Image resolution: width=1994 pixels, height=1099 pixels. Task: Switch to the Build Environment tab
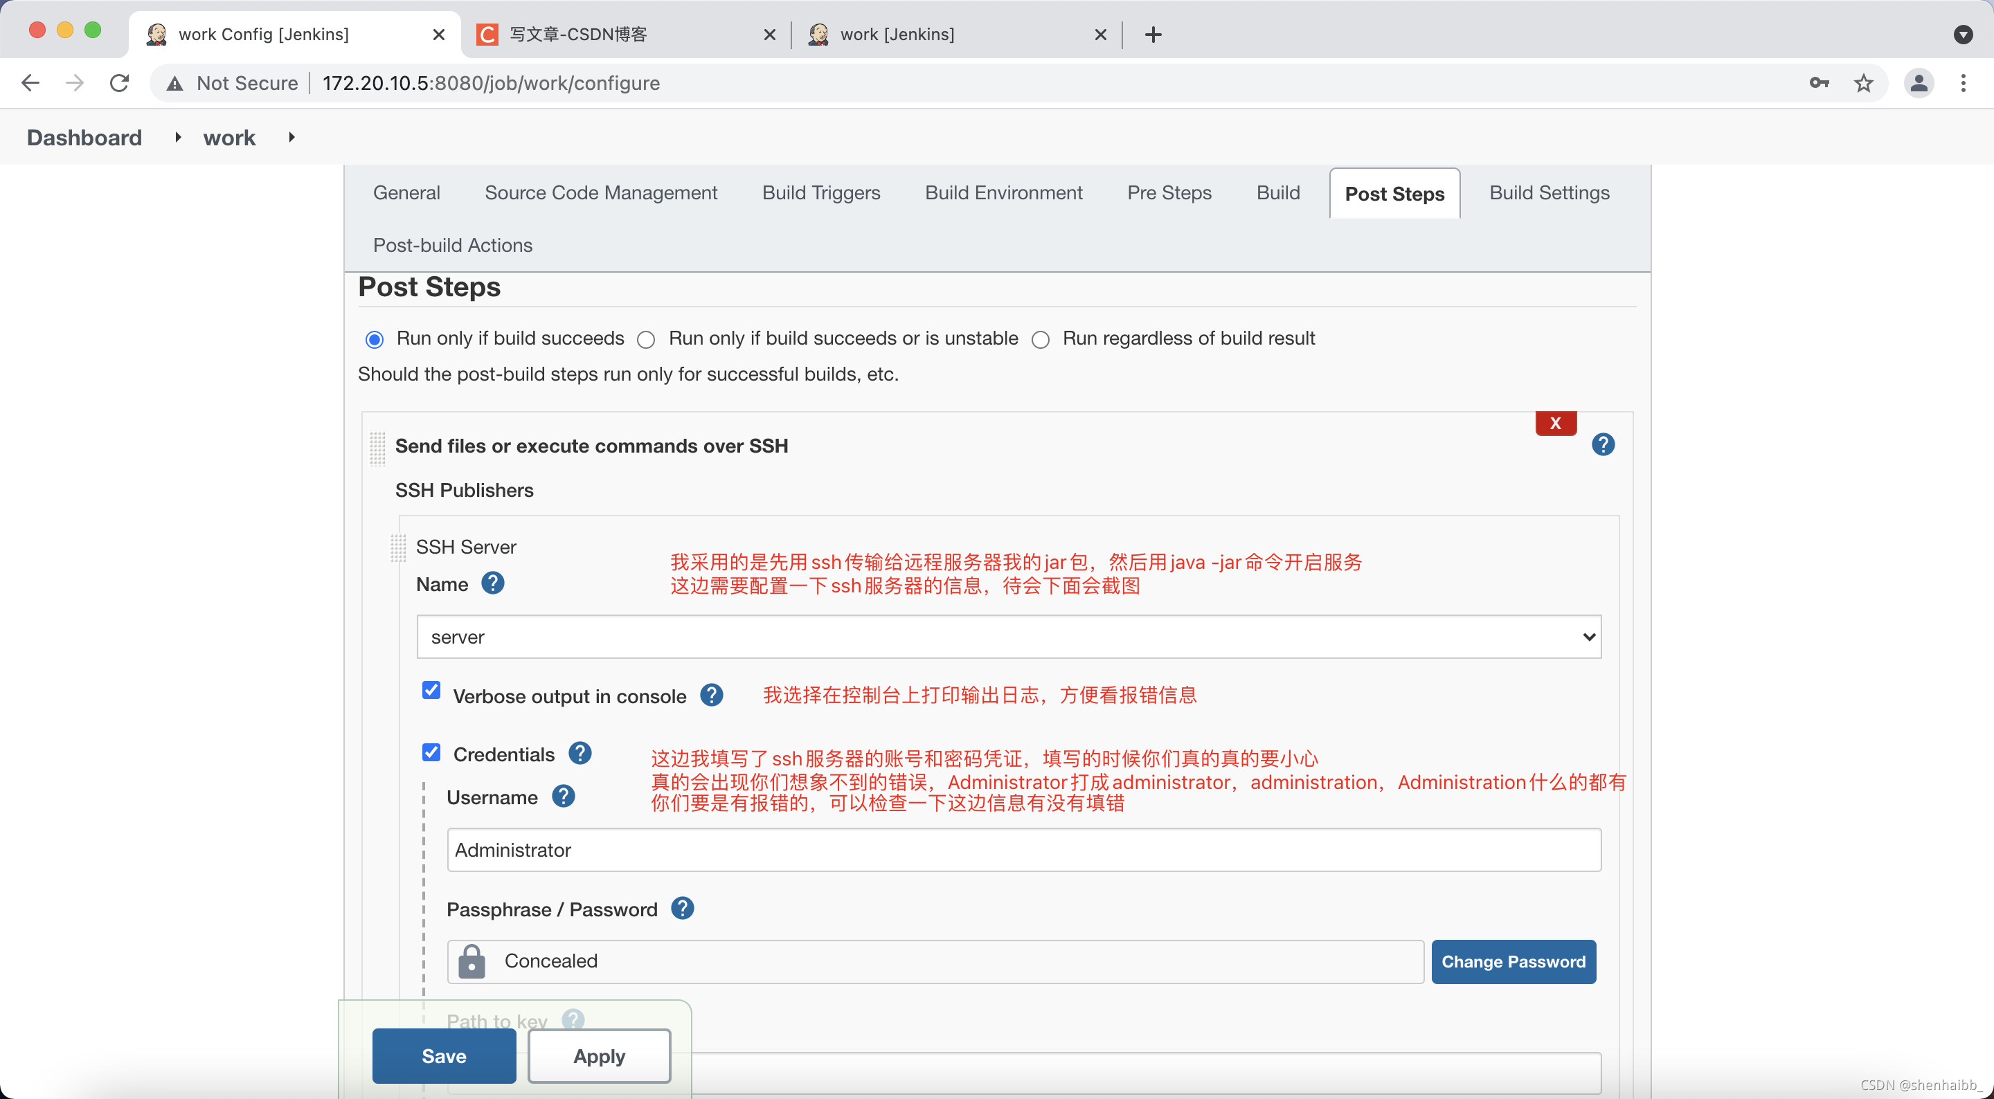pos(1003,192)
